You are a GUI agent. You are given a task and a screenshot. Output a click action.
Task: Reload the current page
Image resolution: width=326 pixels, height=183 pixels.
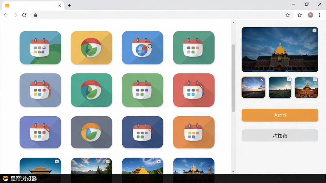pyautogui.click(x=24, y=15)
